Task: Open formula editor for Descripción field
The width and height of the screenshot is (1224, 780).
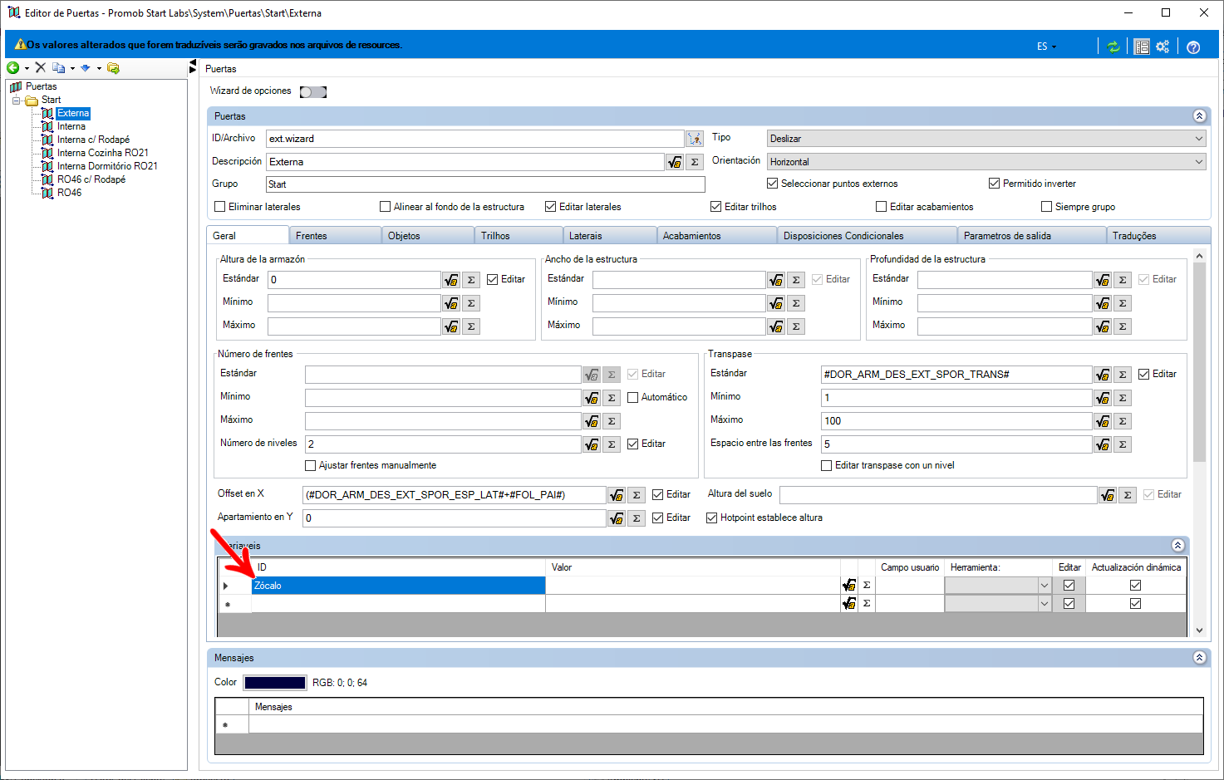Action: (x=675, y=162)
